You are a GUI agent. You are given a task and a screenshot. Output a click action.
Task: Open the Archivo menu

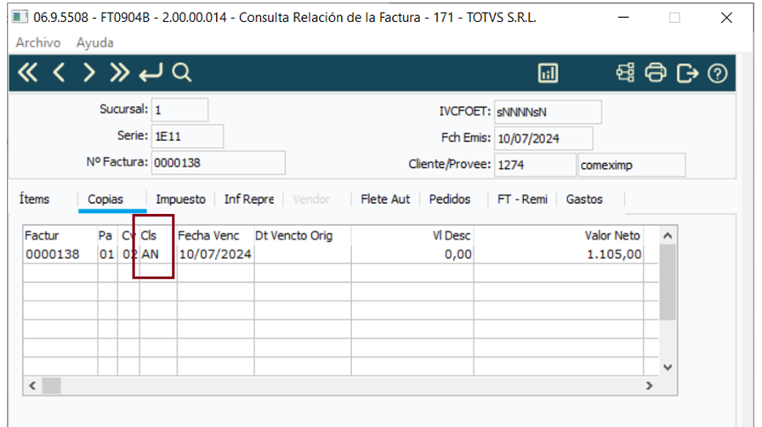pyautogui.click(x=38, y=42)
